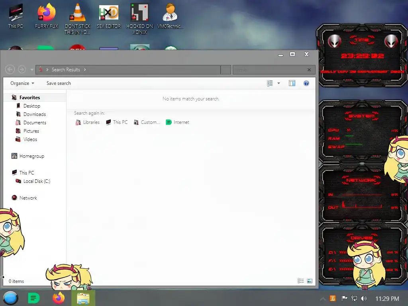Viewport: 408px width, 306px height.
Task: Go forward in the Explorer window
Action: click(22, 69)
